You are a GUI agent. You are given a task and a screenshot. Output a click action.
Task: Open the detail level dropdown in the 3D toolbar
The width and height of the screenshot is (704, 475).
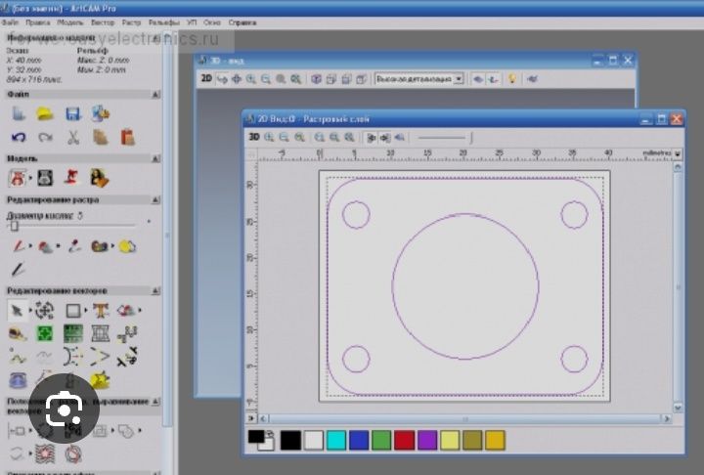point(458,78)
